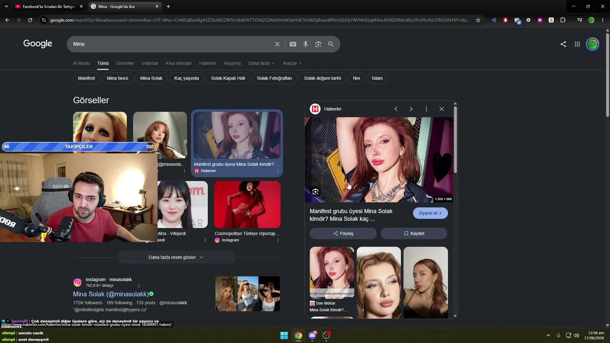Close the Facebook'ta Sıradan Bir Tartışma tab

pyautogui.click(x=81, y=7)
